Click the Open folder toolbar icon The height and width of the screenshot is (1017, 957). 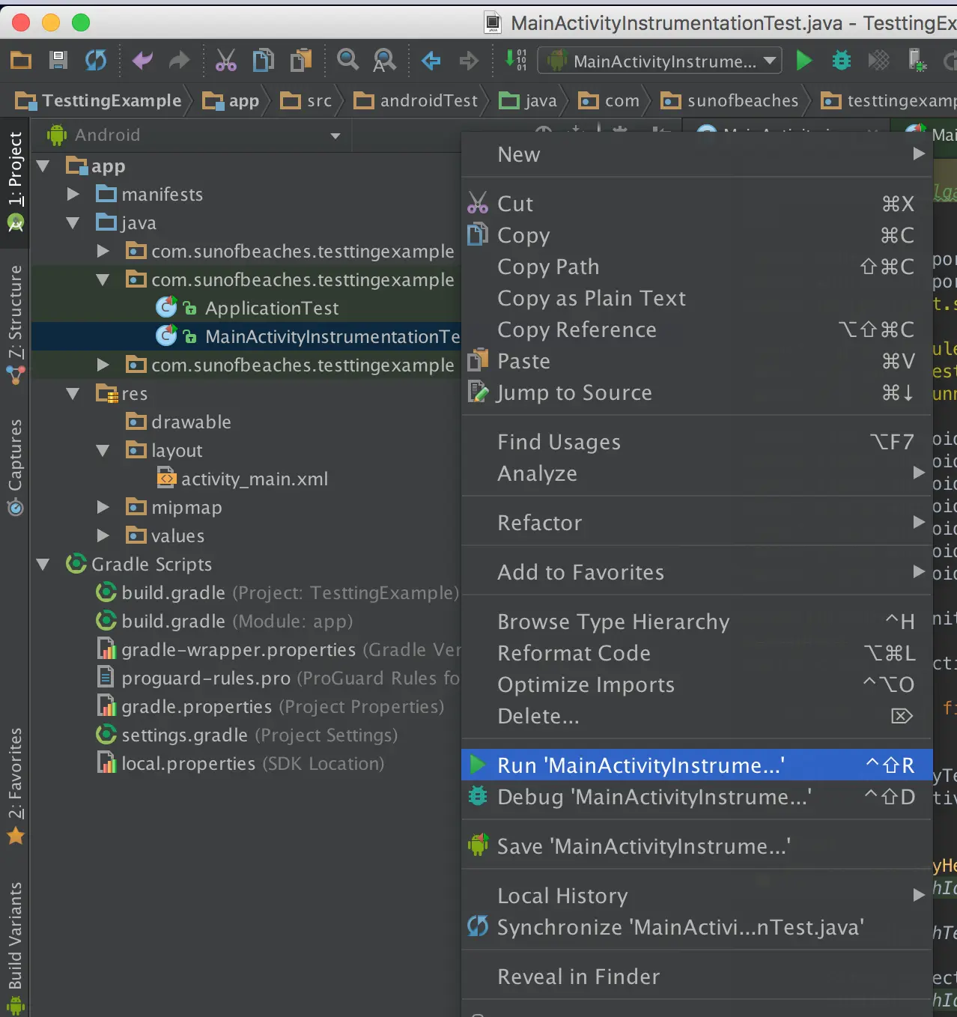click(21, 60)
